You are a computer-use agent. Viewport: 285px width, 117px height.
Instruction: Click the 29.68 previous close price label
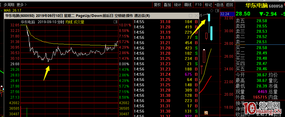tap(15, 64)
